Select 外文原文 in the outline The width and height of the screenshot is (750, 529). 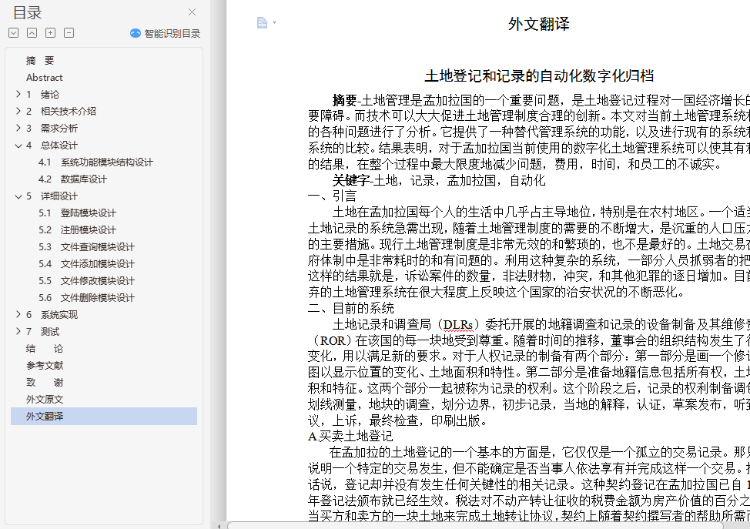point(45,400)
